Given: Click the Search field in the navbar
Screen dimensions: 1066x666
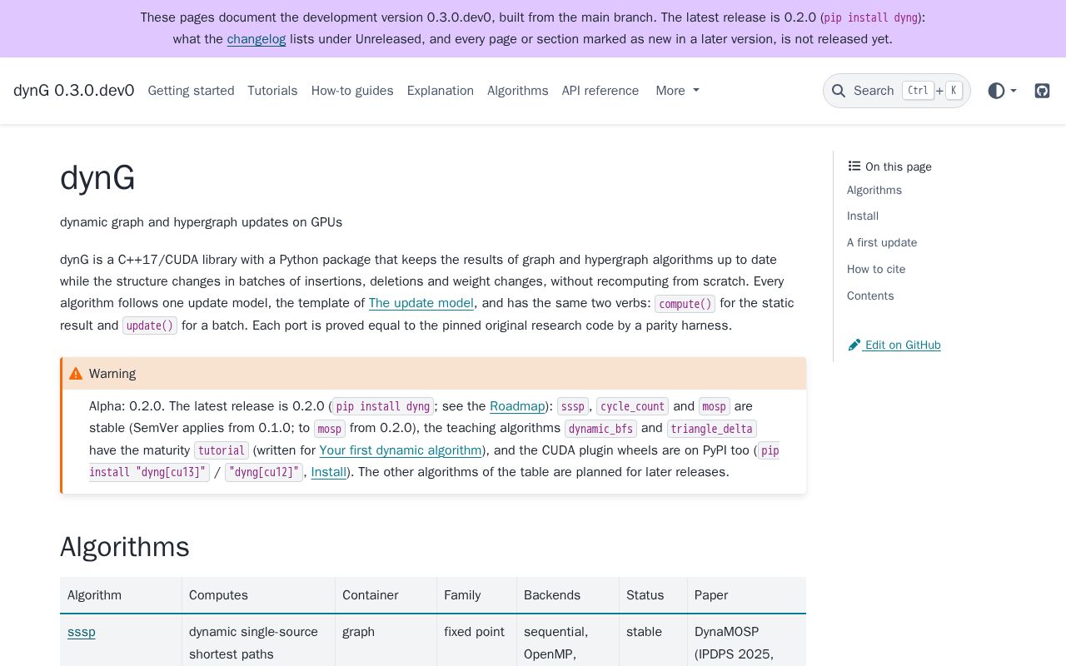Looking at the screenshot, I should (897, 91).
